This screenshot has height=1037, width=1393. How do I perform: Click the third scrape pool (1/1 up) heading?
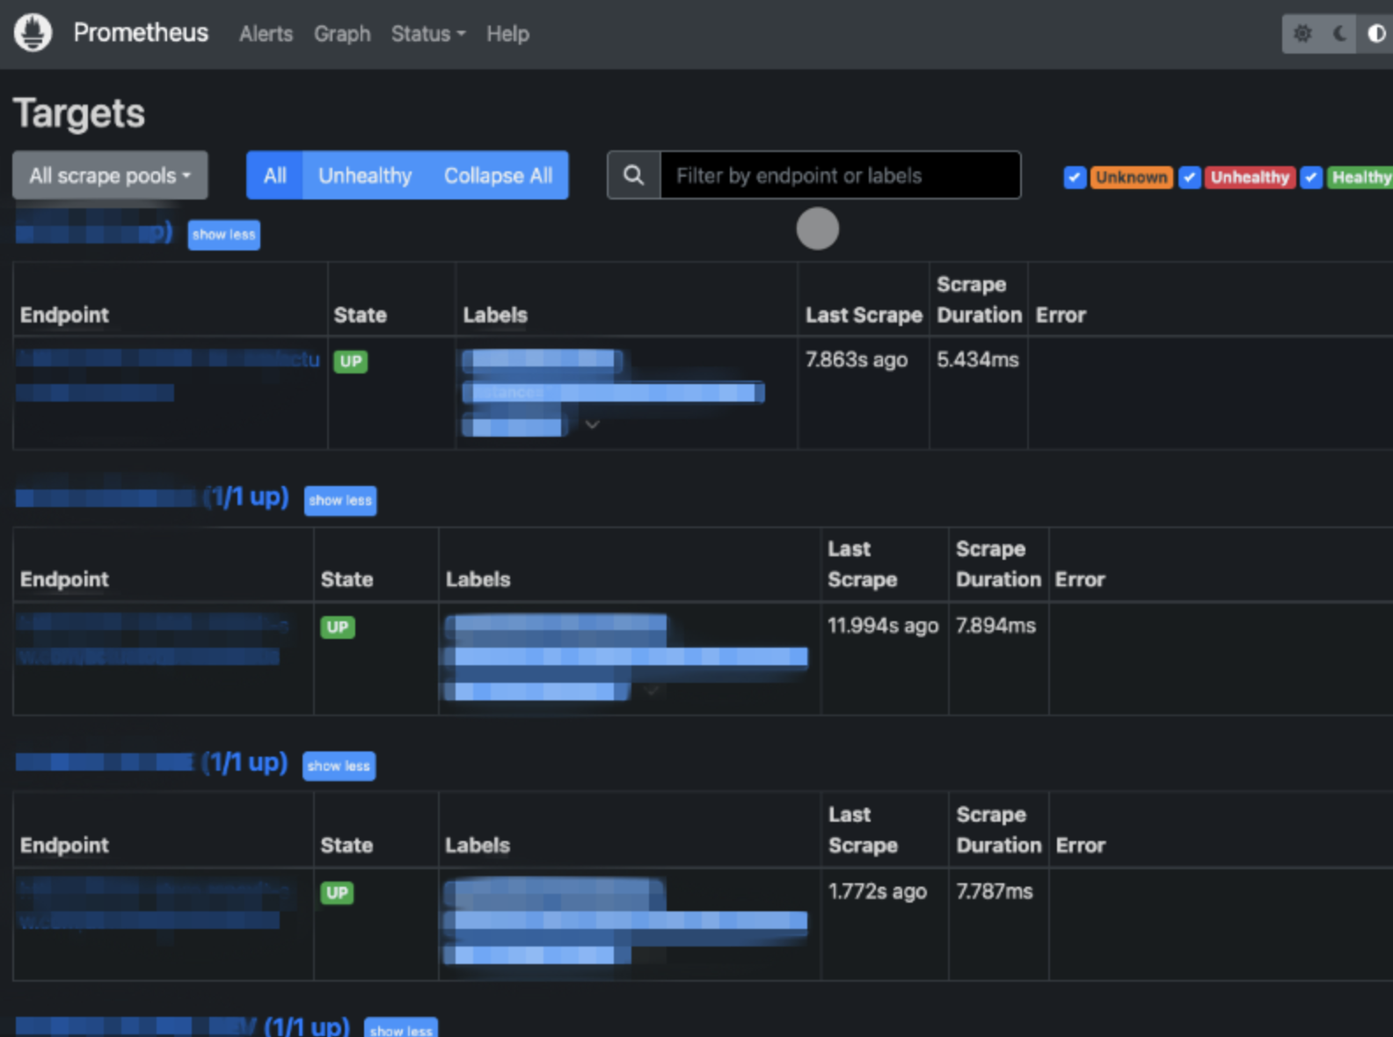click(x=152, y=762)
